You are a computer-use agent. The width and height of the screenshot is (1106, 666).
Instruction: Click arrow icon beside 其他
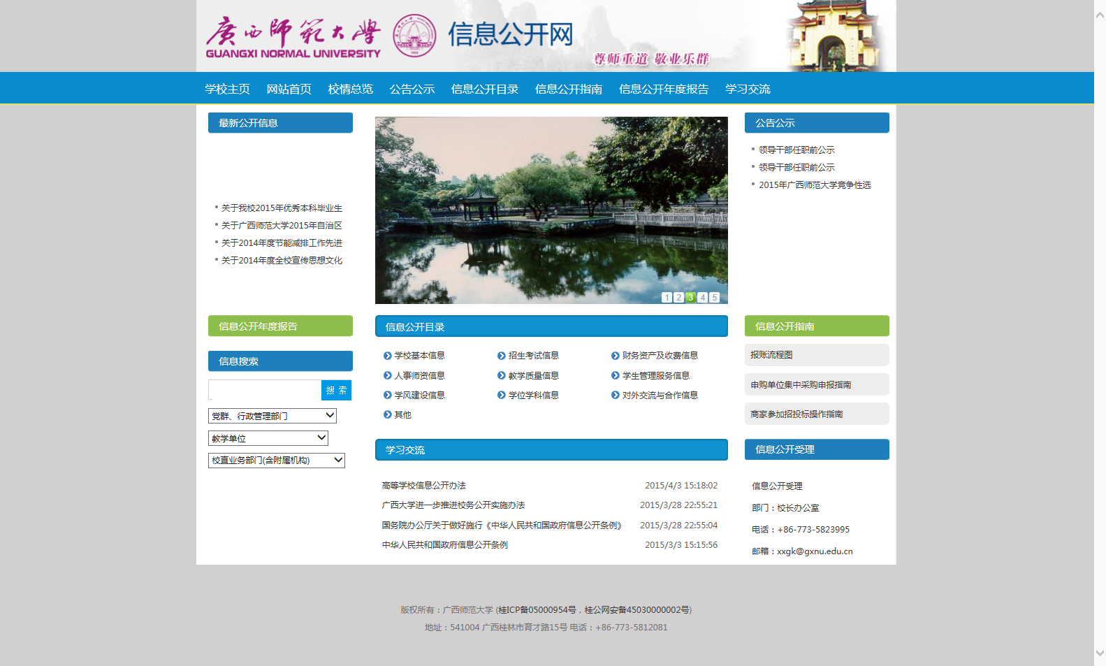click(388, 414)
